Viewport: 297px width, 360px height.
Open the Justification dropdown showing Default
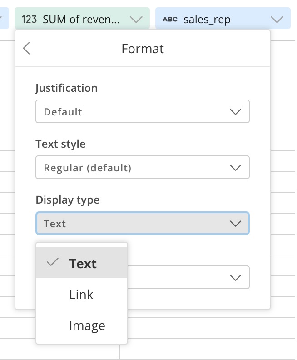[x=143, y=111]
